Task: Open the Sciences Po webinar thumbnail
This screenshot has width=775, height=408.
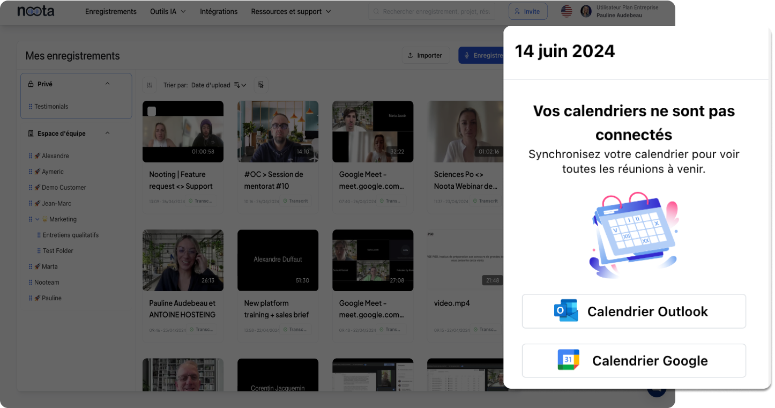Action: 467,131
